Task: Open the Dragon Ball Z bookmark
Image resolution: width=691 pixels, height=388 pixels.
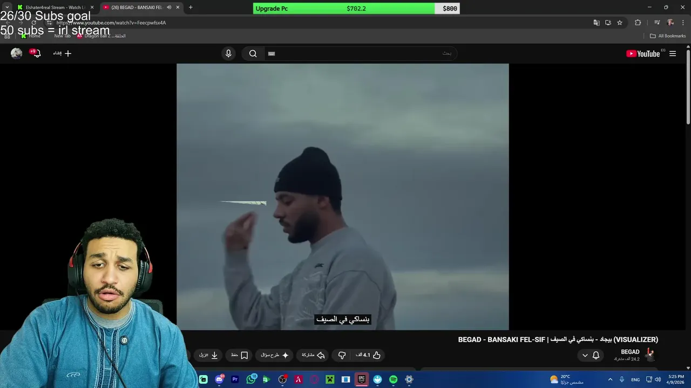Action: coord(101,36)
